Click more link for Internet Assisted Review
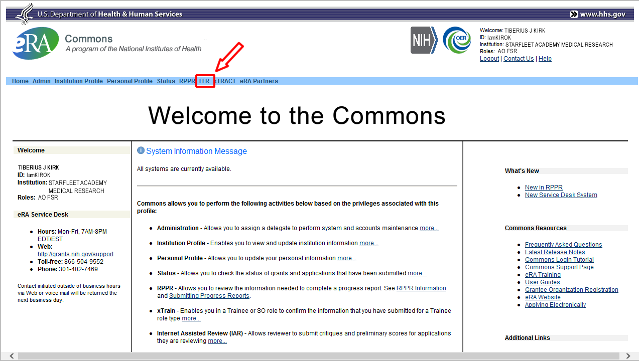 pyautogui.click(x=217, y=341)
